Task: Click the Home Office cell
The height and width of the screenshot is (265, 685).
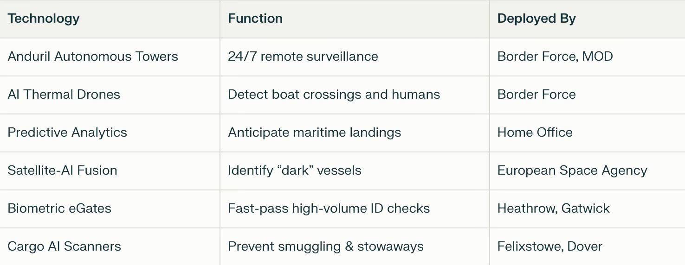Action: point(587,133)
